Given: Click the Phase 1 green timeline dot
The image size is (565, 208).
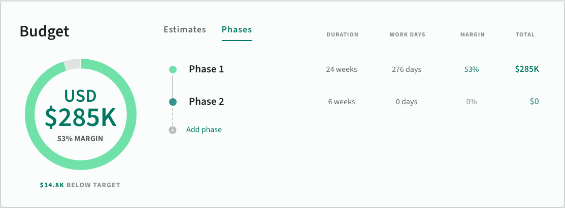Looking at the screenshot, I should pos(173,69).
